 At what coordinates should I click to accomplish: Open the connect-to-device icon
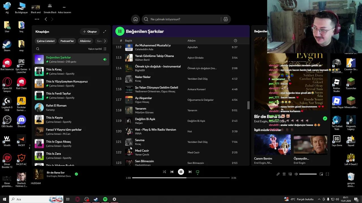(290, 174)
